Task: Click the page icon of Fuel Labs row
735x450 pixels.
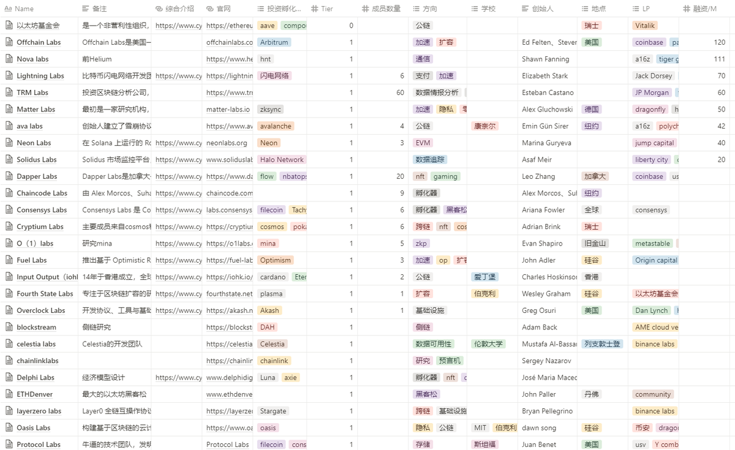Action: (x=9, y=260)
